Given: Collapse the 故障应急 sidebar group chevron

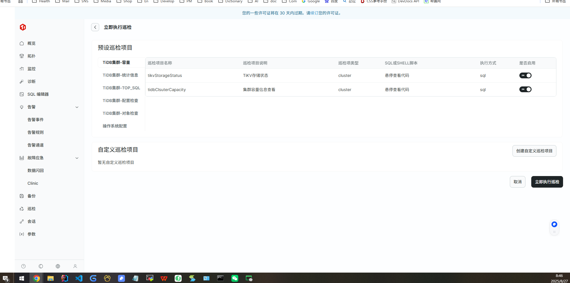Looking at the screenshot, I should click(77, 158).
